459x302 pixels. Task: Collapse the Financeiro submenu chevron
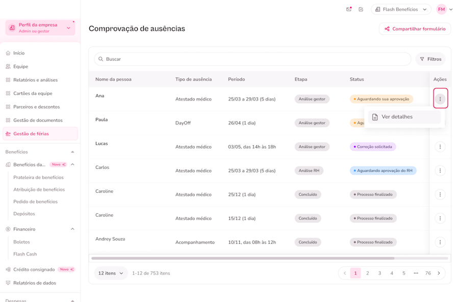pos(72,229)
